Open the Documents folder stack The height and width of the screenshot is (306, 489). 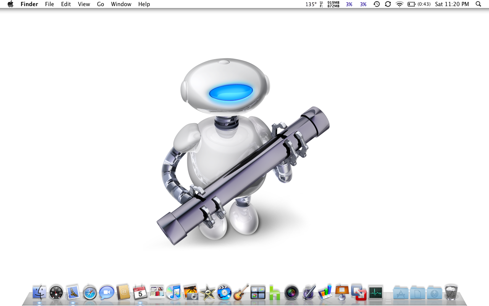click(x=418, y=293)
